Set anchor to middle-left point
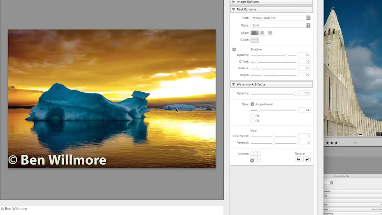The height and width of the screenshot is (215, 382). point(252,157)
